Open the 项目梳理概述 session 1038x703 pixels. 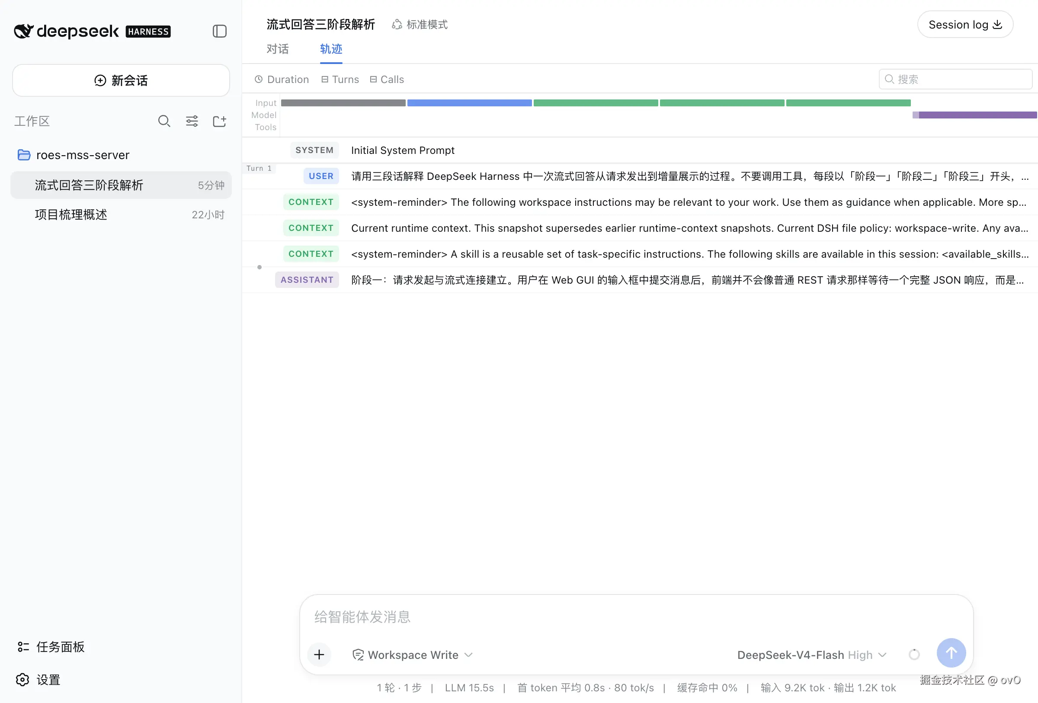click(x=121, y=215)
